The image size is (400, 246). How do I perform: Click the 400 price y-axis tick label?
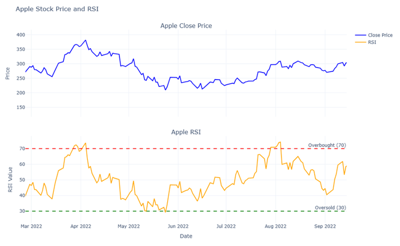(x=21, y=35)
